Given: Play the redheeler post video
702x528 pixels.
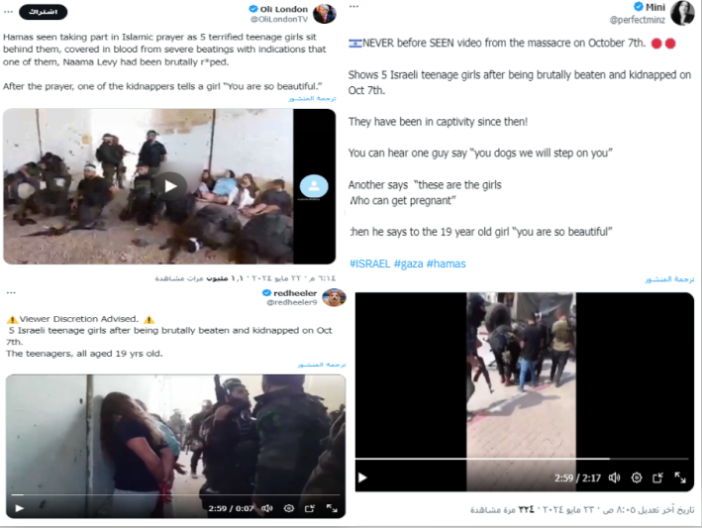Looking at the screenshot, I should pos(19,508).
